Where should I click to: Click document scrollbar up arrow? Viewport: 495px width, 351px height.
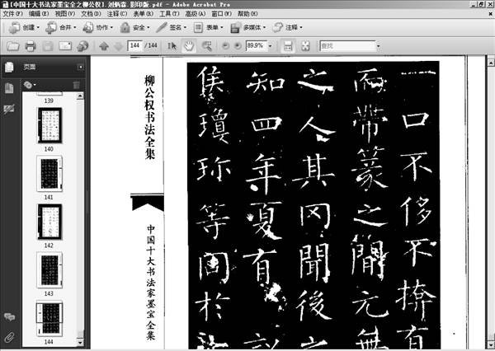[x=491, y=63]
